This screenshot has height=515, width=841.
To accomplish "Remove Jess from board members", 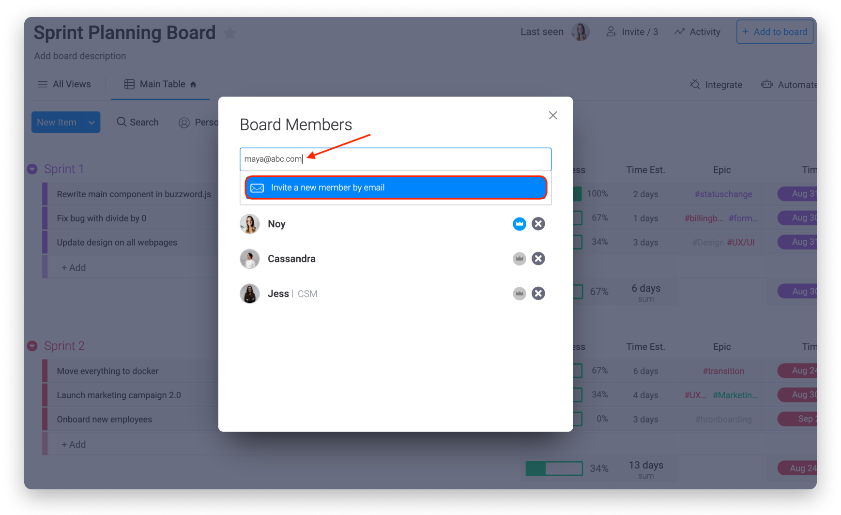I will [x=538, y=294].
